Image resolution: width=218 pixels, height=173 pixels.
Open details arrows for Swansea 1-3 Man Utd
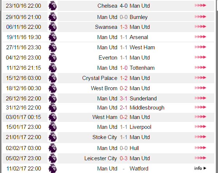[200, 27]
